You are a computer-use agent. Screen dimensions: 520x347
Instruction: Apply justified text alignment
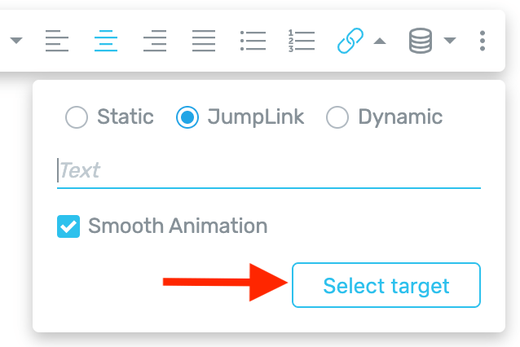pyautogui.click(x=204, y=41)
